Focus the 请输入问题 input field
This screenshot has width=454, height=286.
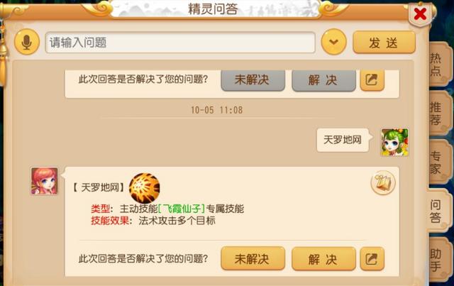[x=180, y=43]
